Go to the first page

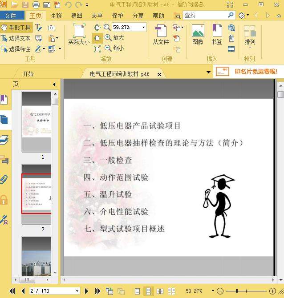(12, 291)
